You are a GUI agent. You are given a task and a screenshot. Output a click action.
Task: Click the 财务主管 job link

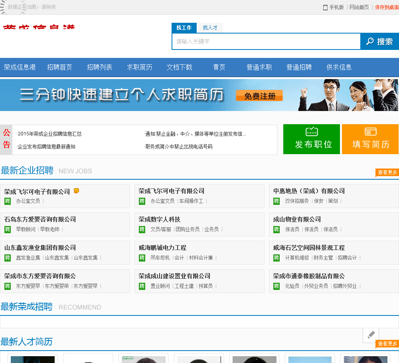(323, 258)
